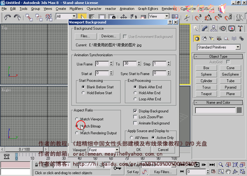The image size is (247, 176).
Task: Toggle Percent Snap icon
Action: (218, 17)
